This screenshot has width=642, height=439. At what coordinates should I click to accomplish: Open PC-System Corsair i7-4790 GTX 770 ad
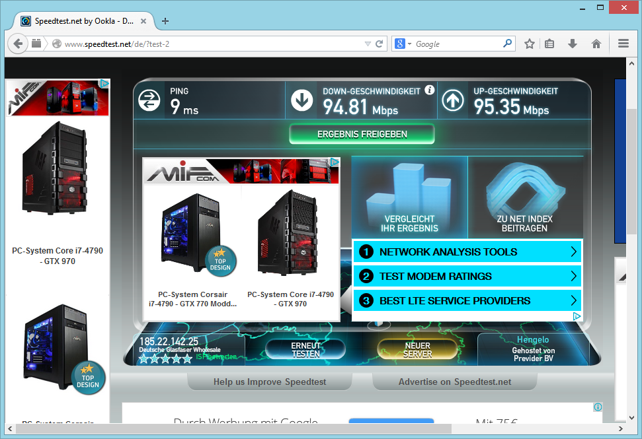(x=192, y=299)
